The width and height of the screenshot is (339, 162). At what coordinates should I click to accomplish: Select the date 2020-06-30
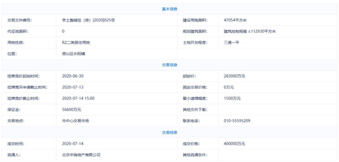(73, 76)
